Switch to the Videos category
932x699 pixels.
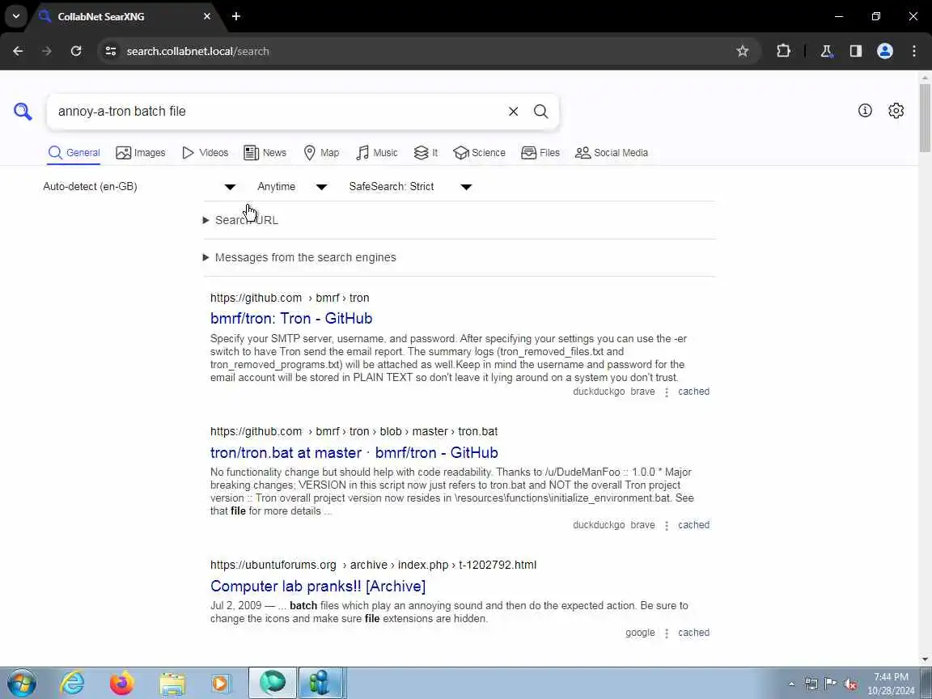pyautogui.click(x=205, y=153)
